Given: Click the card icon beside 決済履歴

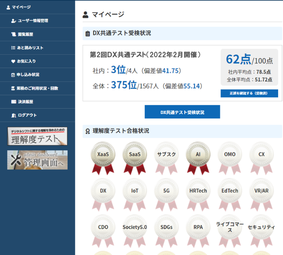Looking at the screenshot, I should tap(14, 102).
